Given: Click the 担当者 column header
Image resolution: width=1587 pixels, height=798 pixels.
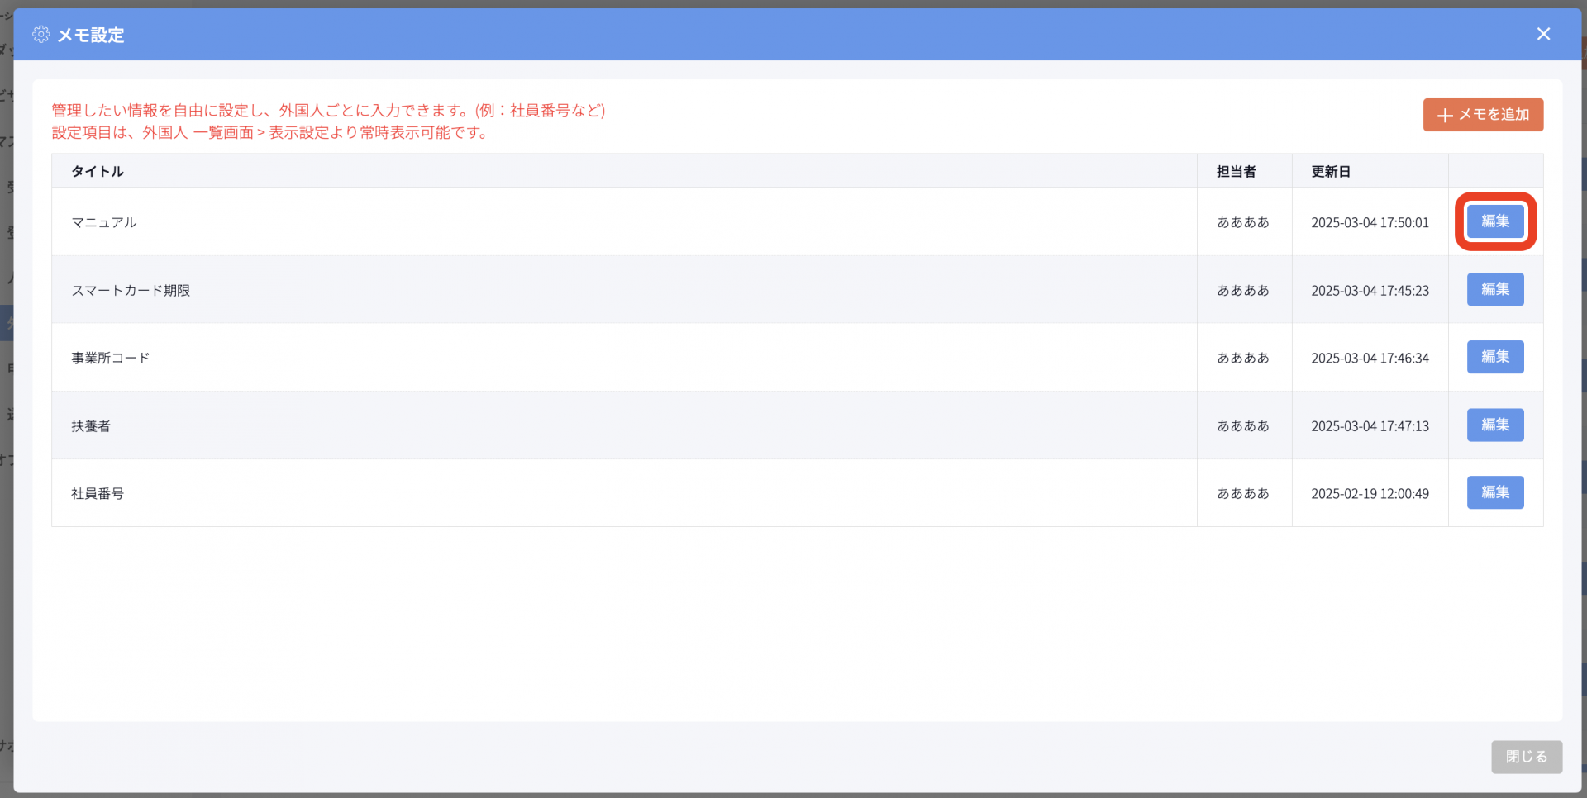Looking at the screenshot, I should click(1236, 171).
